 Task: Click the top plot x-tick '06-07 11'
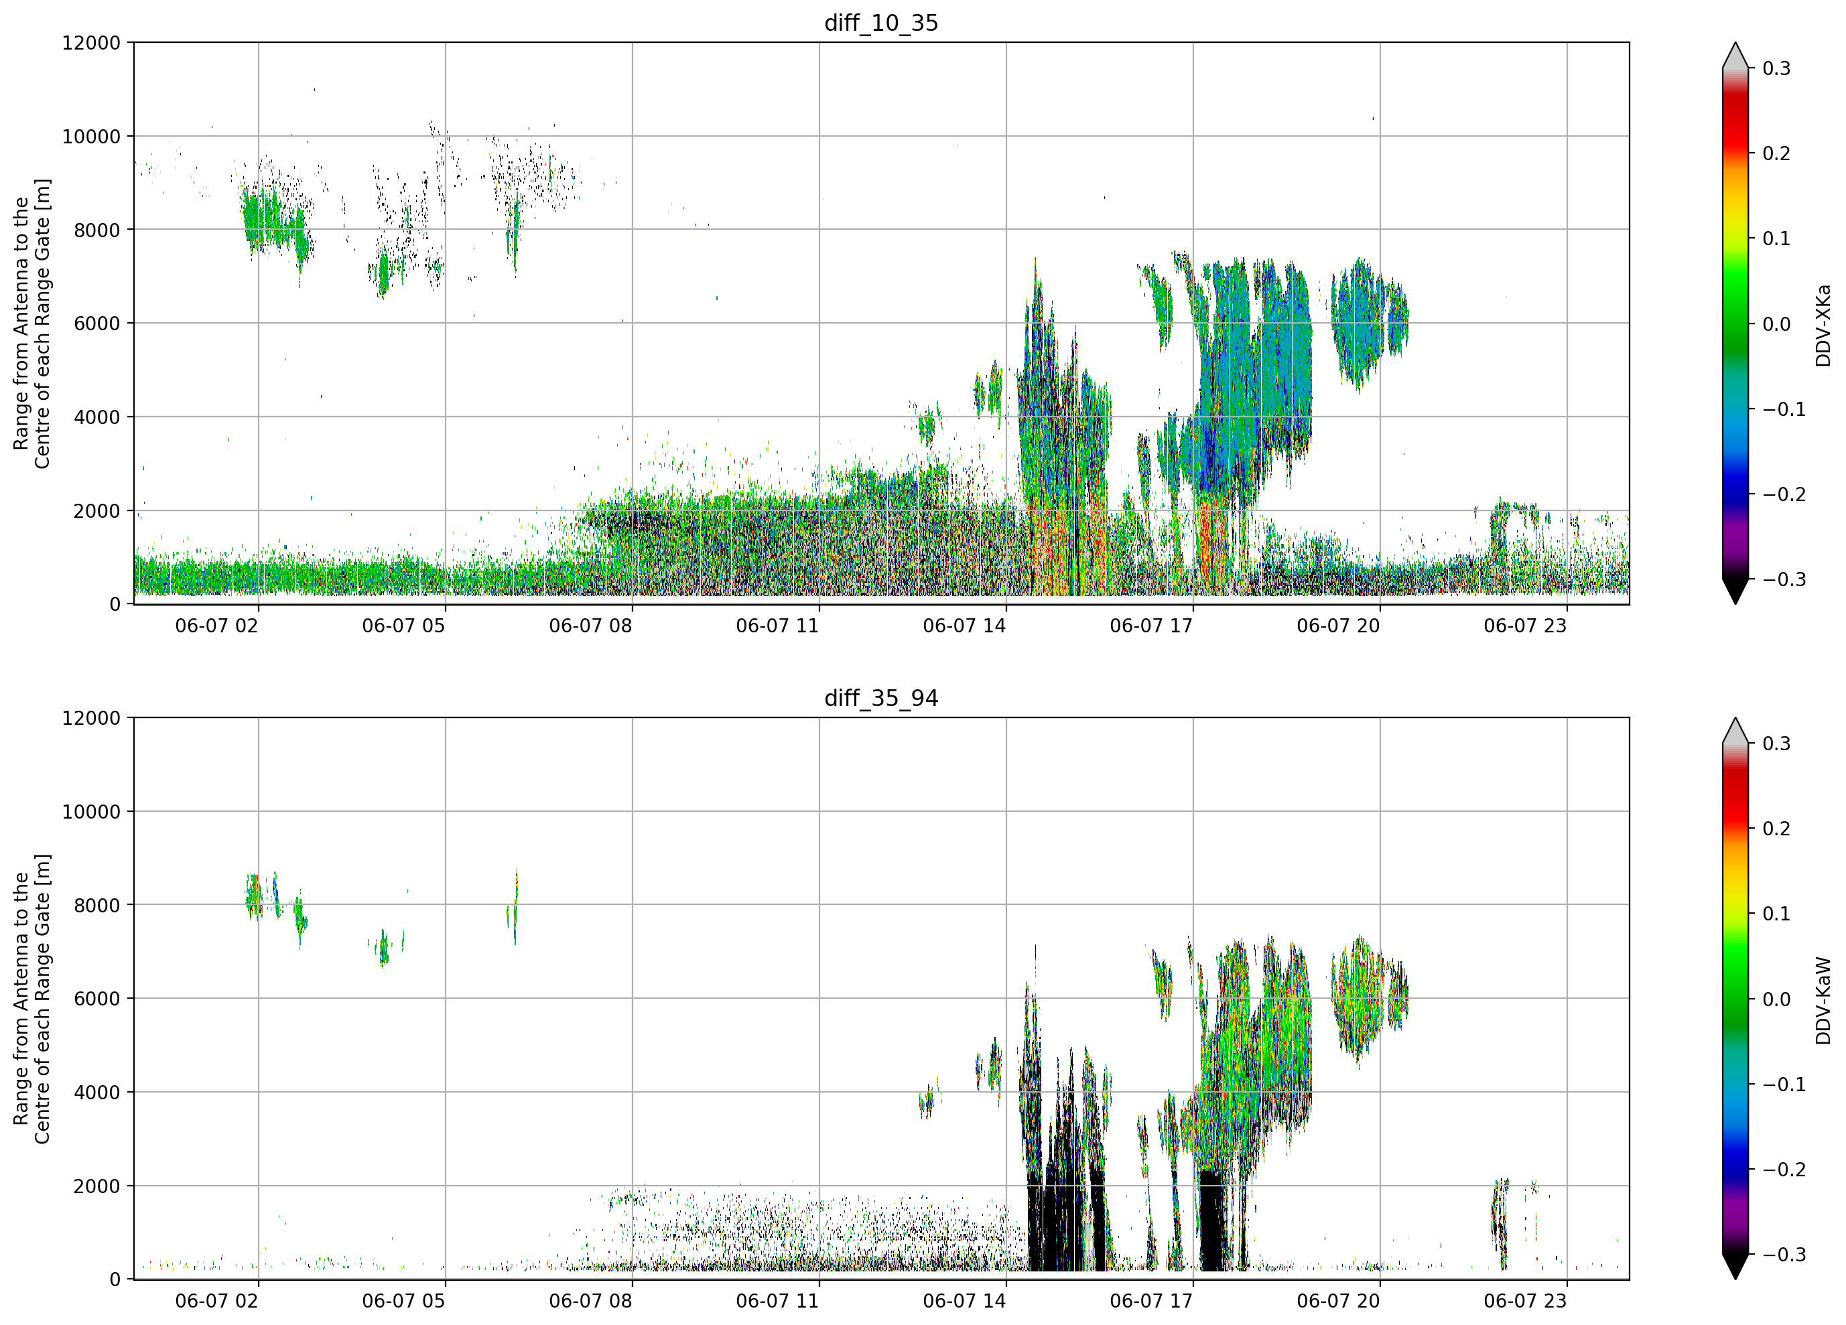pyautogui.click(x=777, y=626)
